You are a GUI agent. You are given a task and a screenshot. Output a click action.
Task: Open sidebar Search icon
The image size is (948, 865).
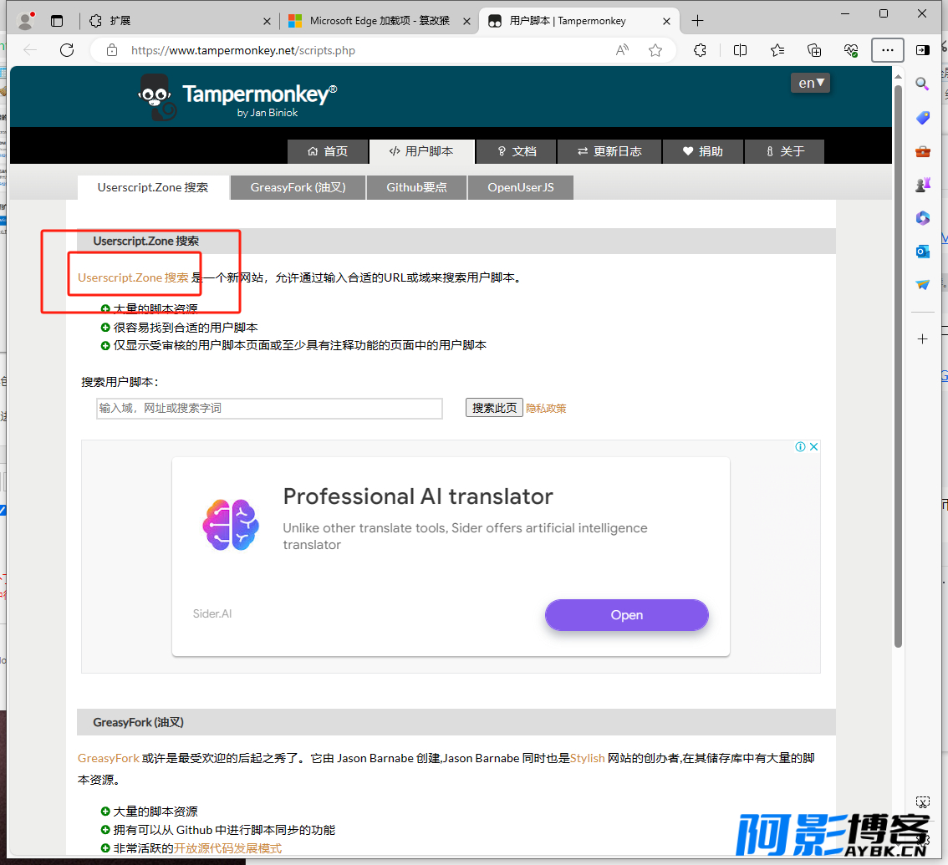tap(922, 84)
